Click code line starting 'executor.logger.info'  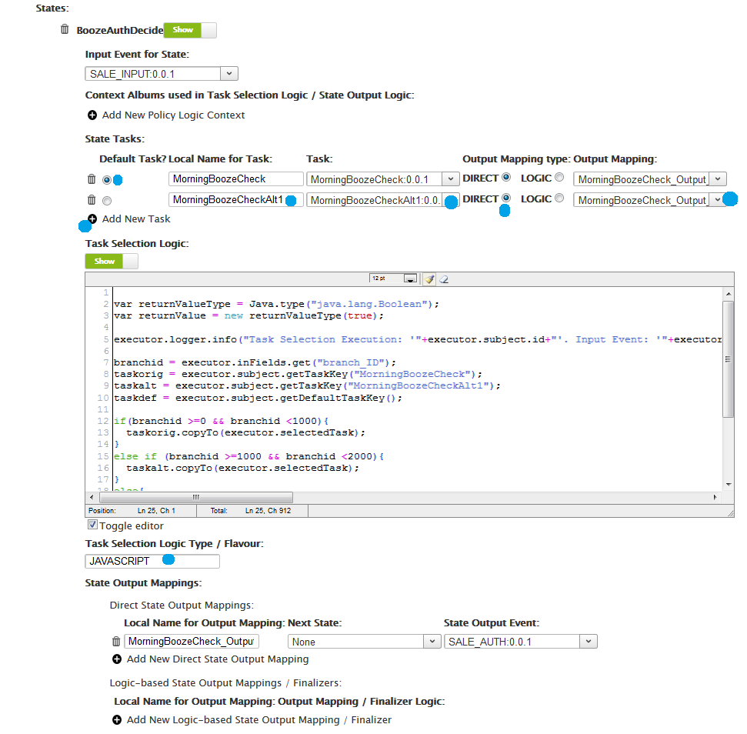pyautogui.click(x=418, y=339)
